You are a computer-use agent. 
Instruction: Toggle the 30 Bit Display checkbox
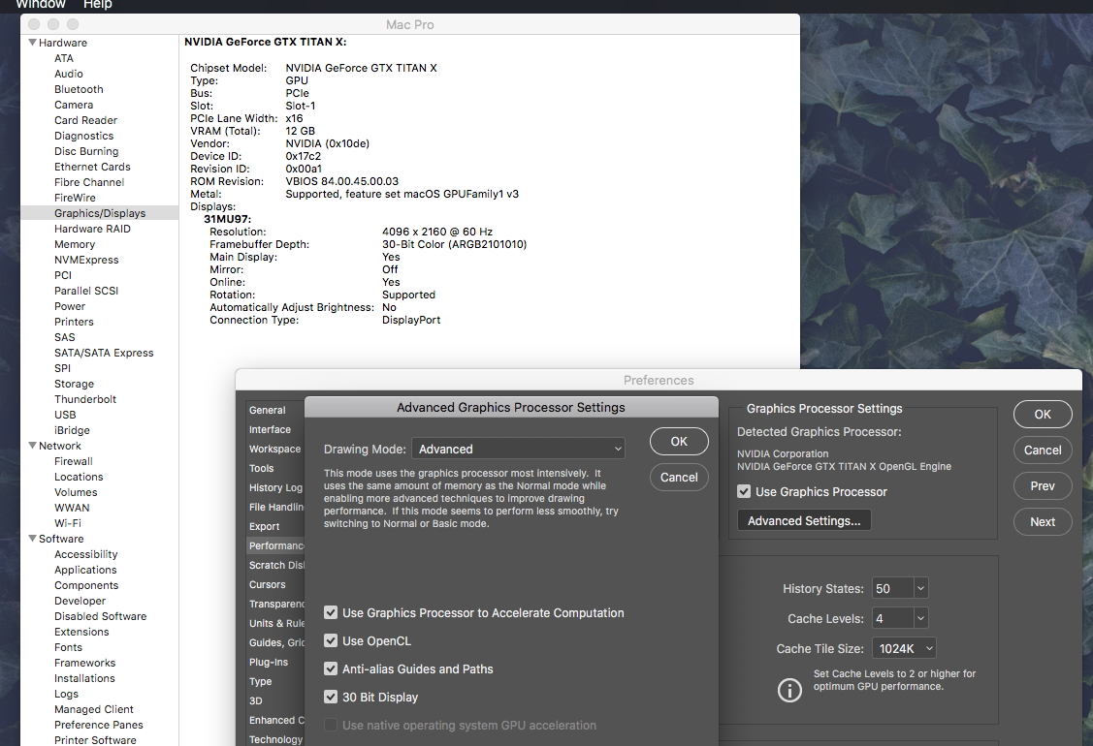(331, 697)
